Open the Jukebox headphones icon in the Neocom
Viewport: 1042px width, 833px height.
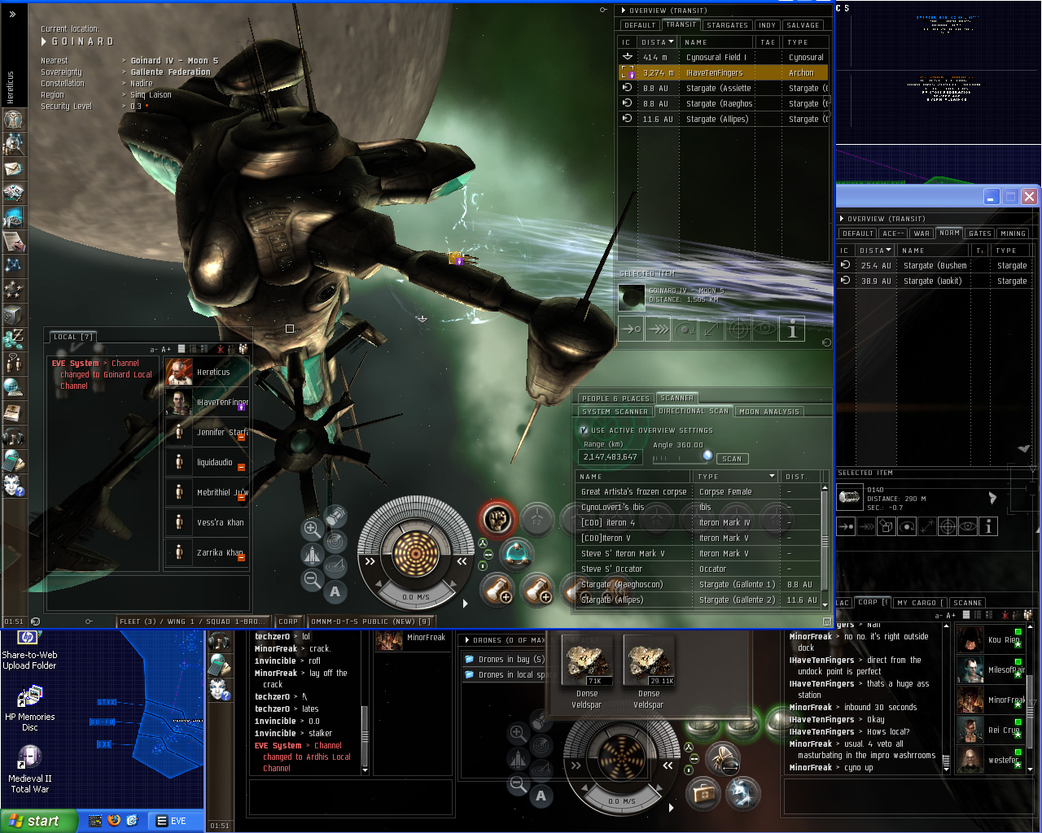(13, 436)
